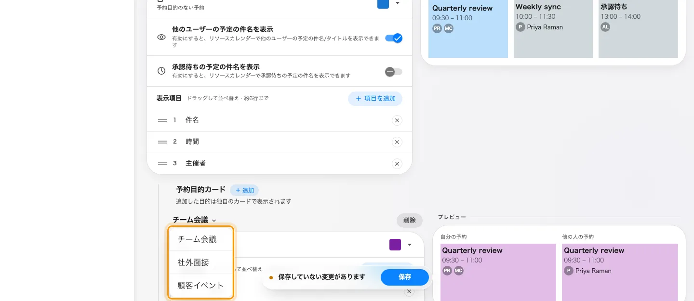
Task: Click the 削除 button for チーム会議
Action: click(410, 220)
